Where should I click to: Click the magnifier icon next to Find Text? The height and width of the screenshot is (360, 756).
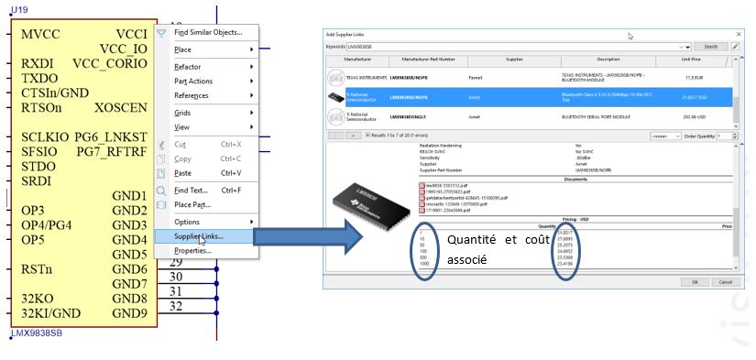(161, 191)
